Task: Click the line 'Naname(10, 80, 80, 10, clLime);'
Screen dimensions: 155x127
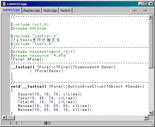Action: [x=55, y=110]
